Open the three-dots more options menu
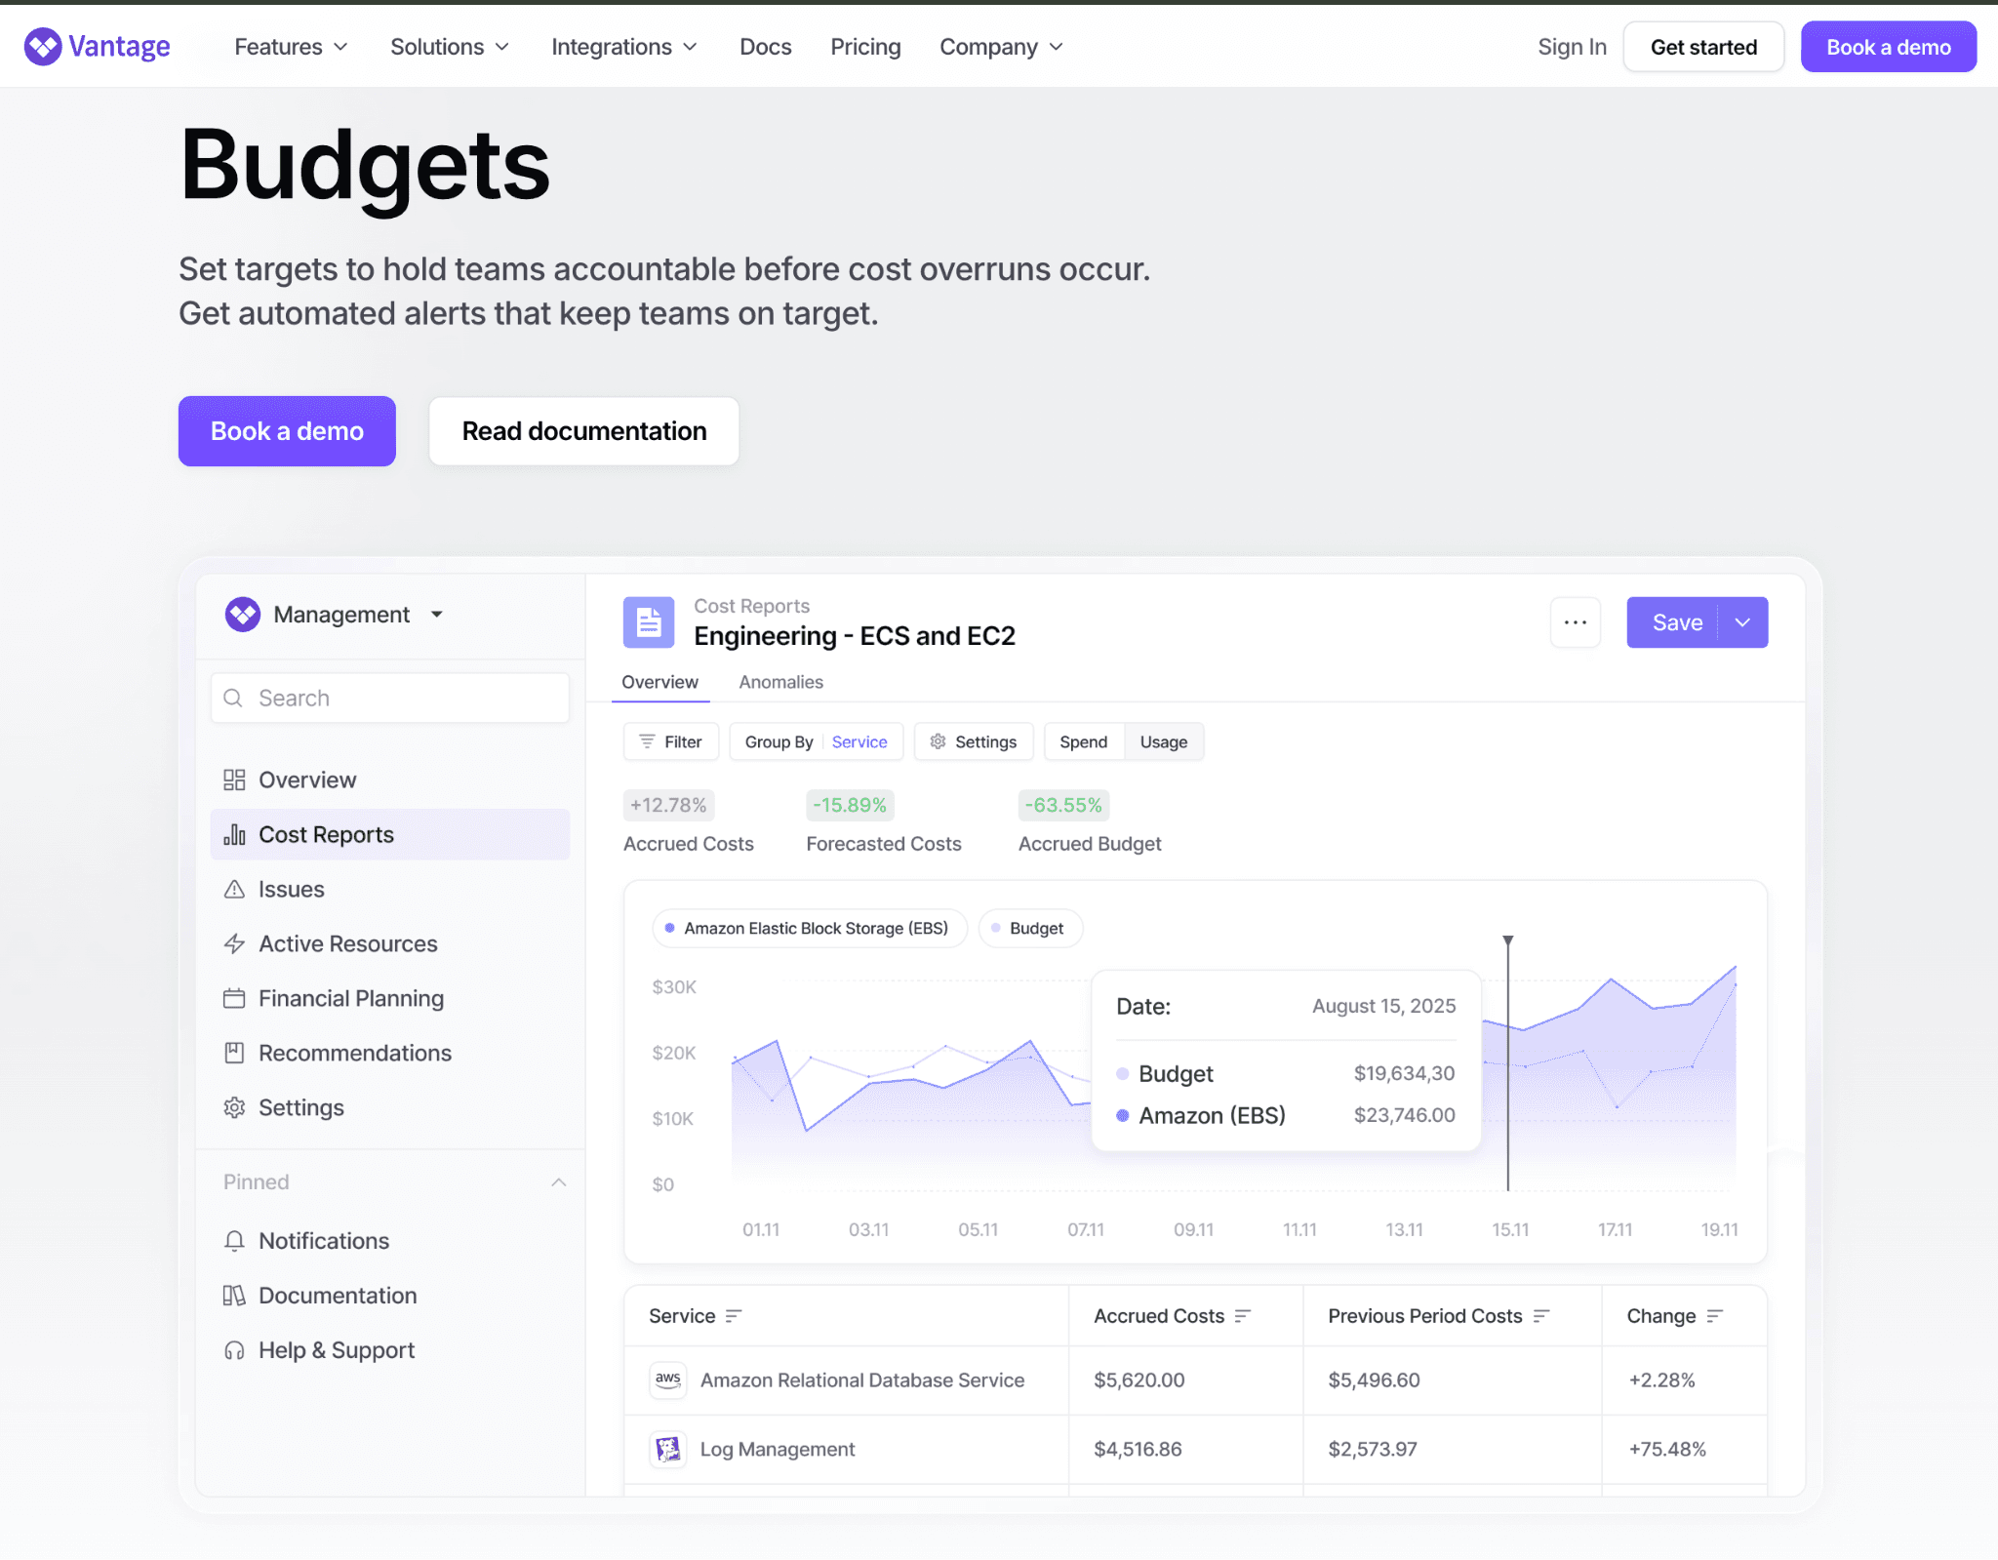 pos(1576,622)
